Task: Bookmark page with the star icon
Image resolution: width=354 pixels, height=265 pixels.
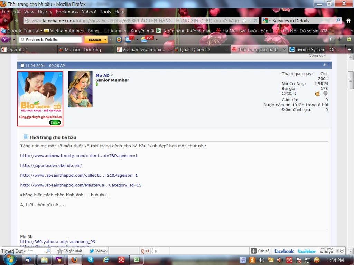Action: point(244,21)
